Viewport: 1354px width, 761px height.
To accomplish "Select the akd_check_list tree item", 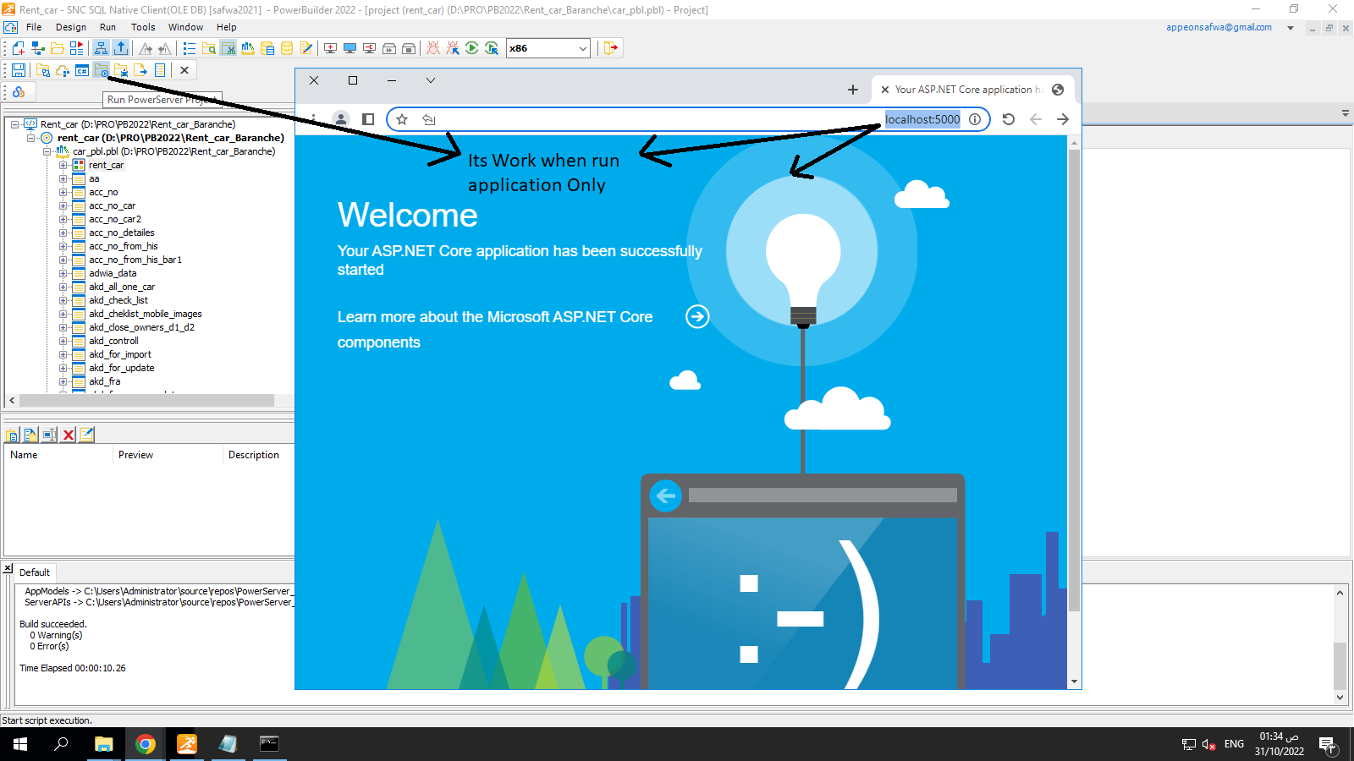I will [118, 300].
